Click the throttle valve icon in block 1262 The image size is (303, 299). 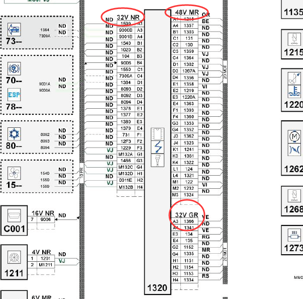coord(294,149)
